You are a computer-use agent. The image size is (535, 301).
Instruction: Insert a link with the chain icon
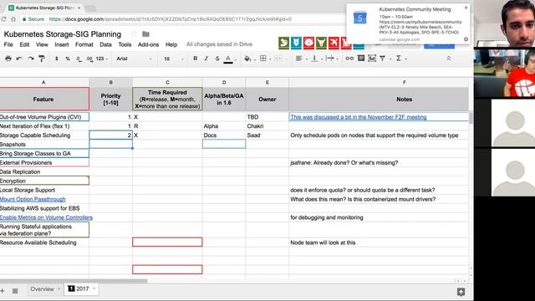coord(349,59)
